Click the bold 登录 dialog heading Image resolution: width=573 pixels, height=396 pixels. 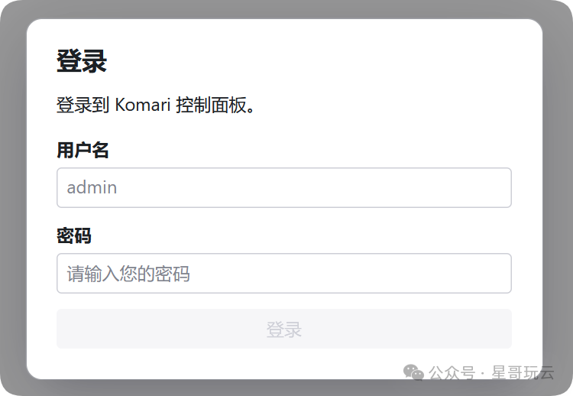82,61
